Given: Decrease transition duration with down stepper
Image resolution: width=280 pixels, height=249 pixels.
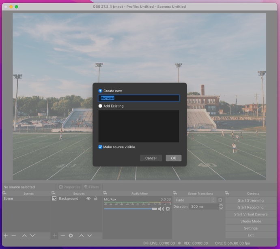Looking at the screenshot, I should pyautogui.click(x=221, y=208).
